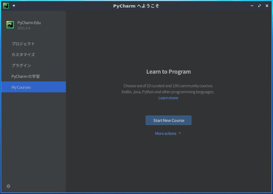Open the プロジェクト section
273x194 pixels.
pos(33,44)
